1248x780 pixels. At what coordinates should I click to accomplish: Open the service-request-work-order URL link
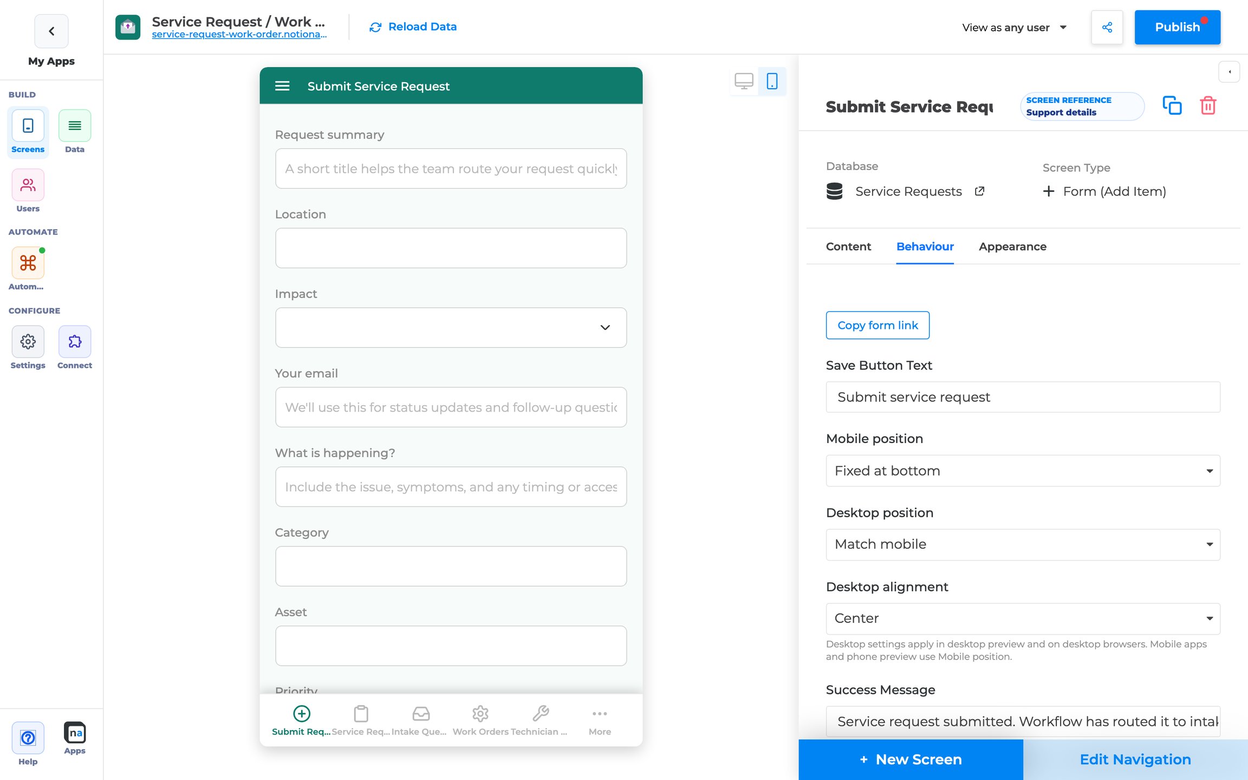[x=239, y=34]
